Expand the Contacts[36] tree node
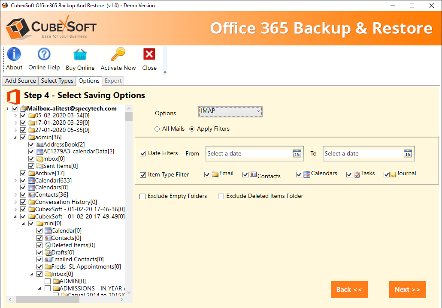The width and height of the screenshot is (442, 308). [15, 195]
